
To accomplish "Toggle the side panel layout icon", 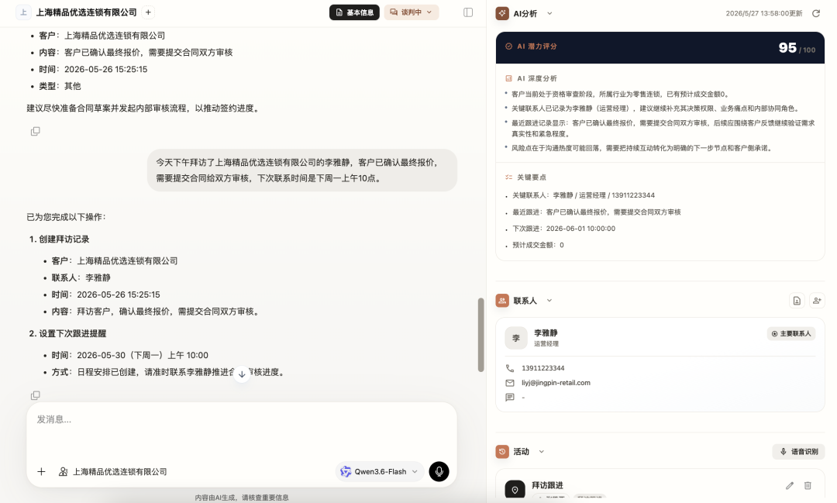I will click(468, 12).
